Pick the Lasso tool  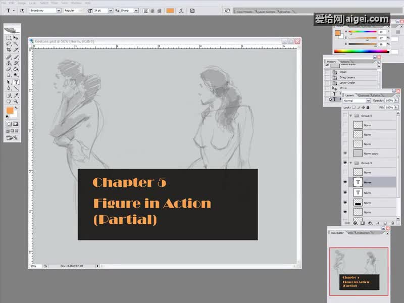9,43
